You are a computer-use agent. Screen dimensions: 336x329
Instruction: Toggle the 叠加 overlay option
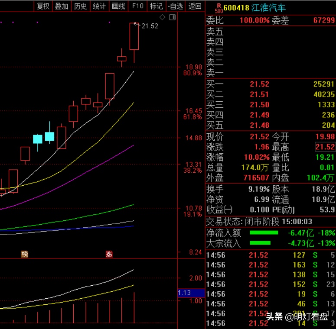[x=61, y=6]
